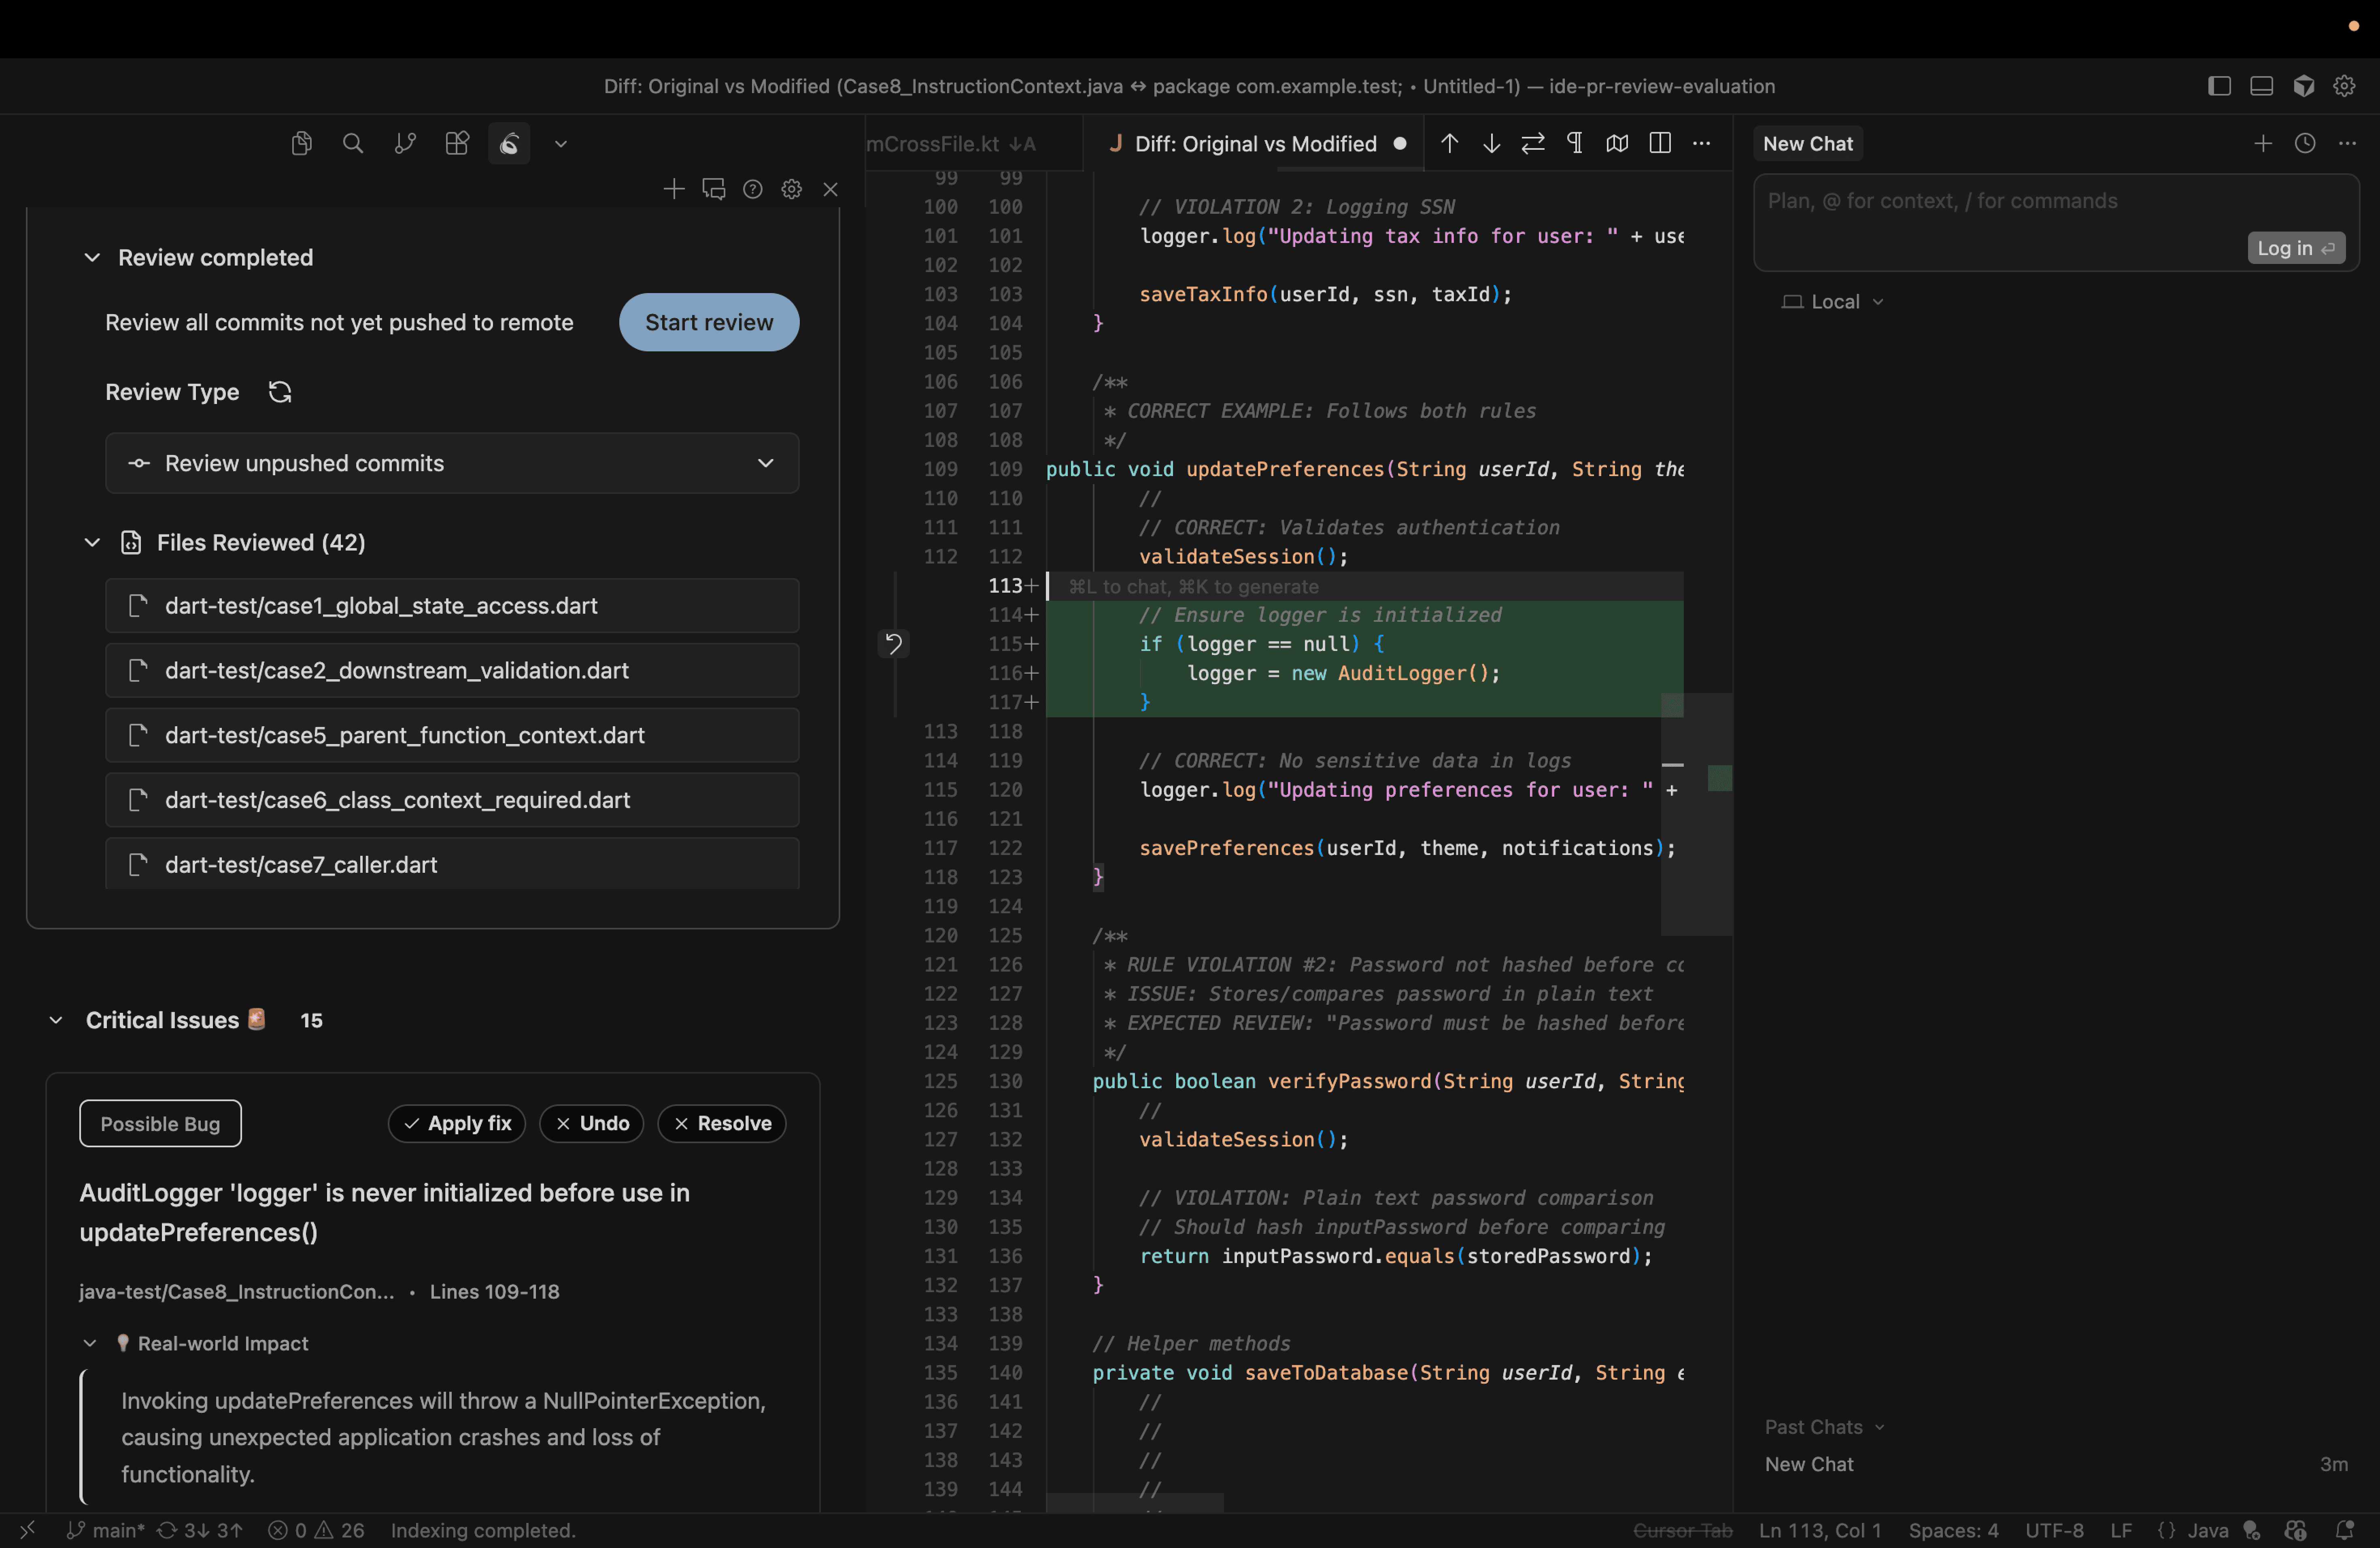Jump to next diff change arrow
2380x1548 pixels.
tap(1491, 143)
